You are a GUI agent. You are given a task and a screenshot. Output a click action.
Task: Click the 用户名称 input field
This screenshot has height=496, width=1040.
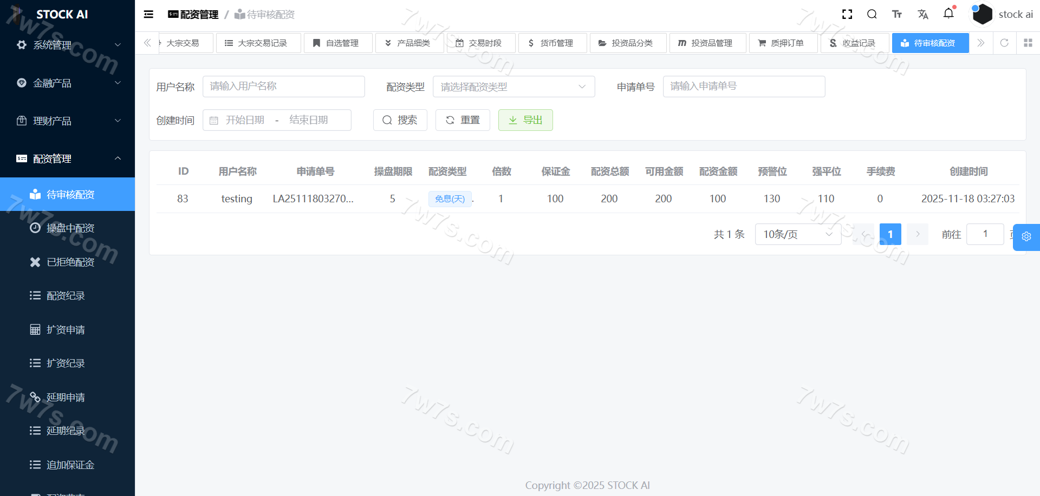(283, 87)
